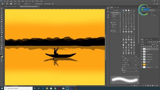Screen dimensions: 160x90
Task: Select the Smudge tool in toolbar
Action: pyautogui.click(x=1, y=35)
